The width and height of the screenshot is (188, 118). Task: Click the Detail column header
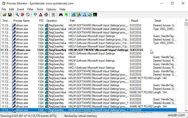pos(165,21)
